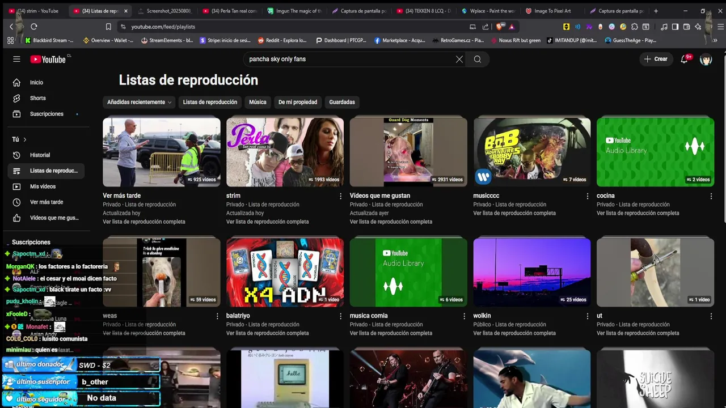Open the Leo AI sparkle icon
This screenshot has height=408, width=726.
[698, 27]
